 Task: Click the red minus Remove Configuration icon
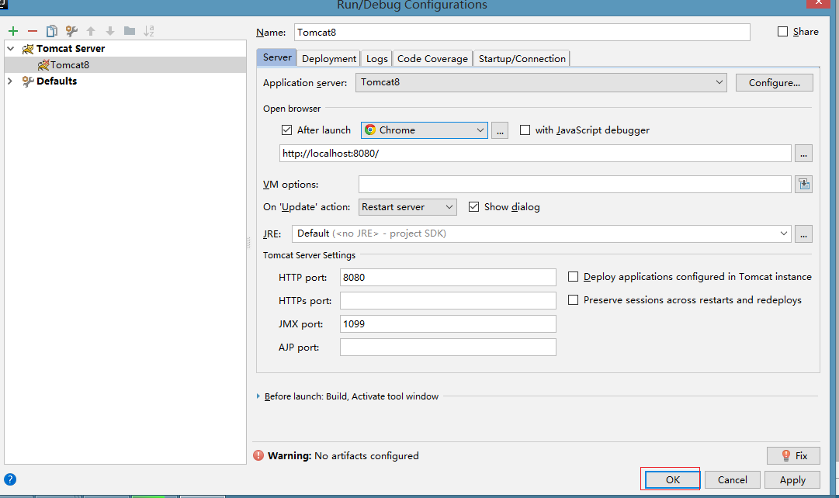click(x=32, y=31)
